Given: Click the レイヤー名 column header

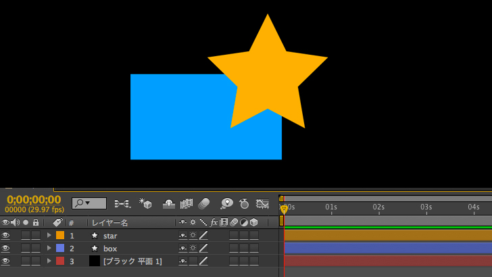Looking at the screenshot, I should click(x=110, y=222).
